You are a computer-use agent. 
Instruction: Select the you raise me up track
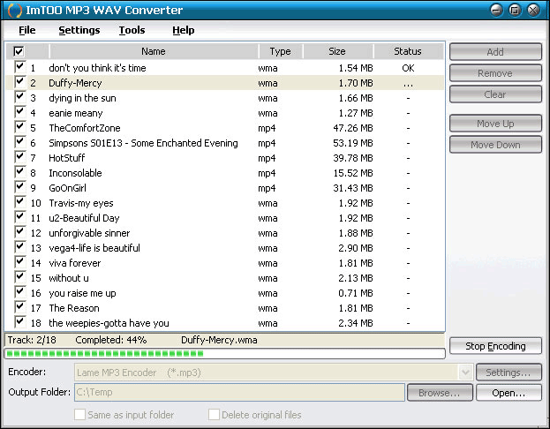pos(225,293)
